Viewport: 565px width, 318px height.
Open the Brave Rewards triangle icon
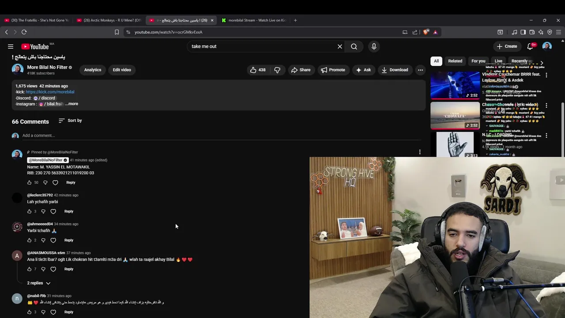[435, 32]
